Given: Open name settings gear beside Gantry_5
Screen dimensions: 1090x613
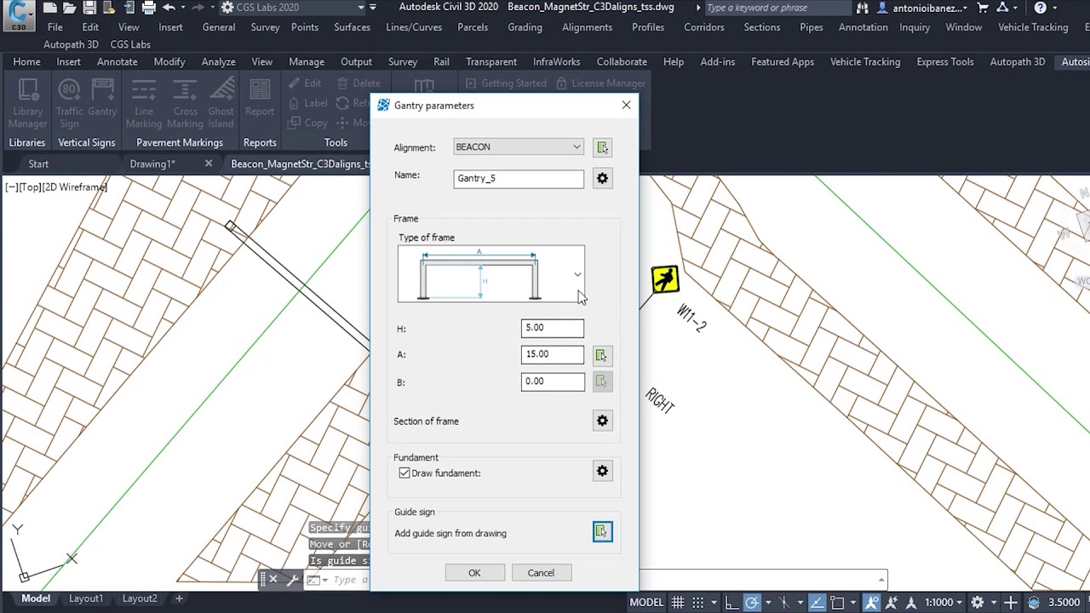Looking at the screenshot, I should point(602,179).
